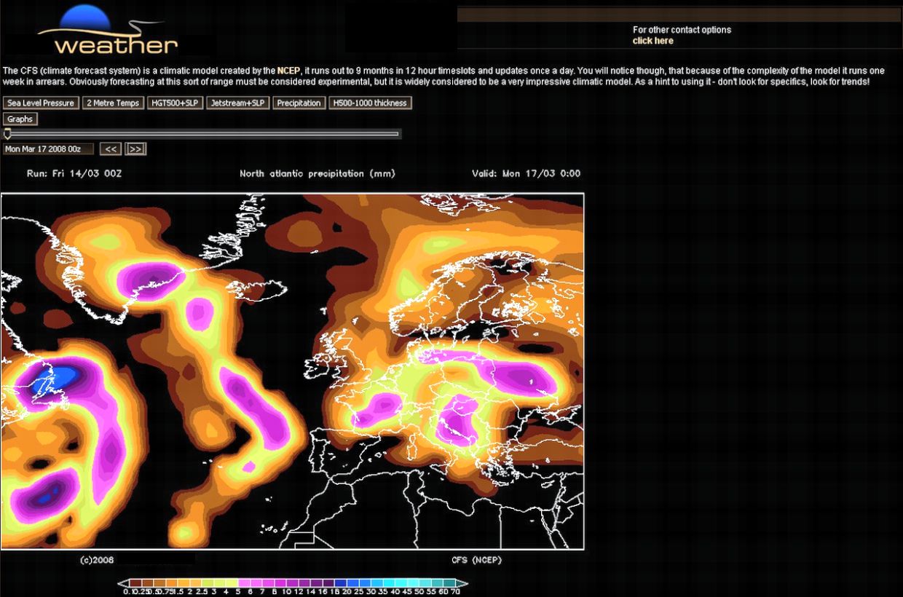Open the Jetstream+SLP chart

[237, 103]
